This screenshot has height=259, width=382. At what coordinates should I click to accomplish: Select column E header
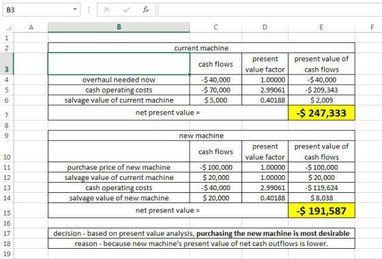click(x=321, y=27)
